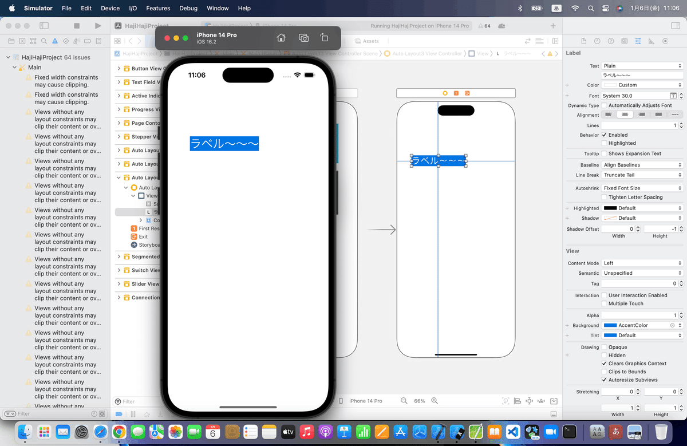Uncheck the Enabled behavior checkbox
The width and height of the screenshot is (687, 446).
[604, 135]
